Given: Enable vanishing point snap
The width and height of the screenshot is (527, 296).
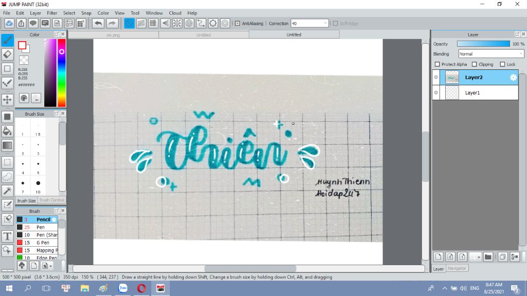Looking at the screenshot, I should pyautogui.click(x=165, y=23).
